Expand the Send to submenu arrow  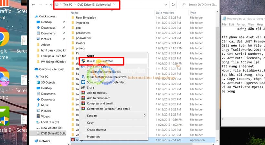point(144,116)
